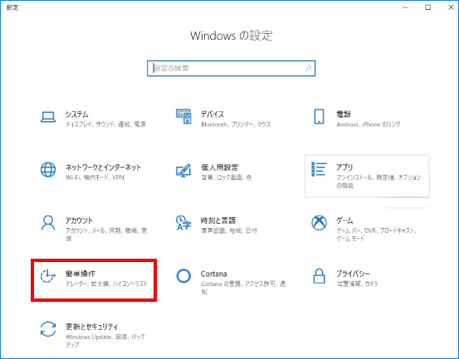Open the アカウント person icon
The width and height of the screenshot is (459, 359).
[48, 223]
